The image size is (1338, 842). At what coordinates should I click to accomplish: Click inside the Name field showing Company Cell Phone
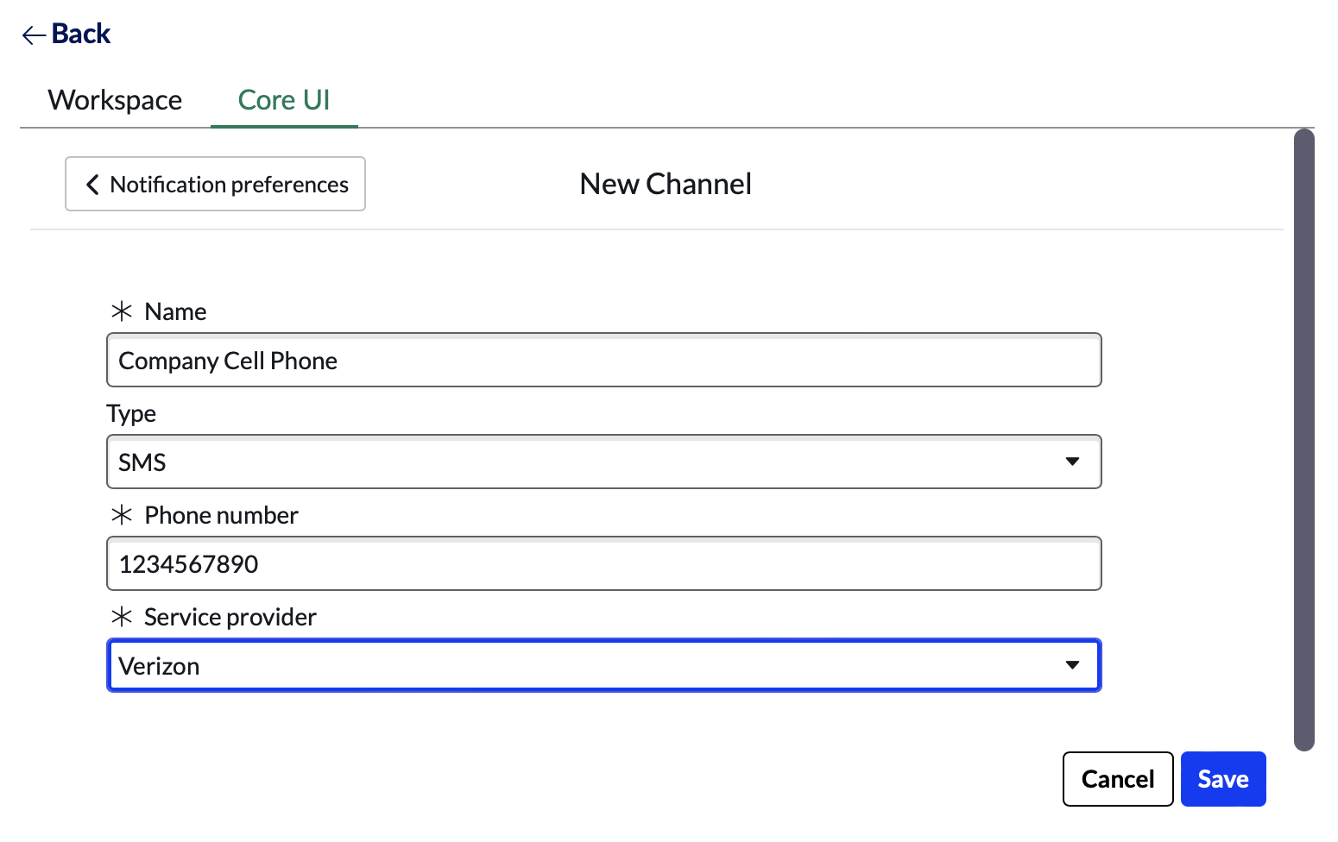pyautogui.click(x=604, y=360)
